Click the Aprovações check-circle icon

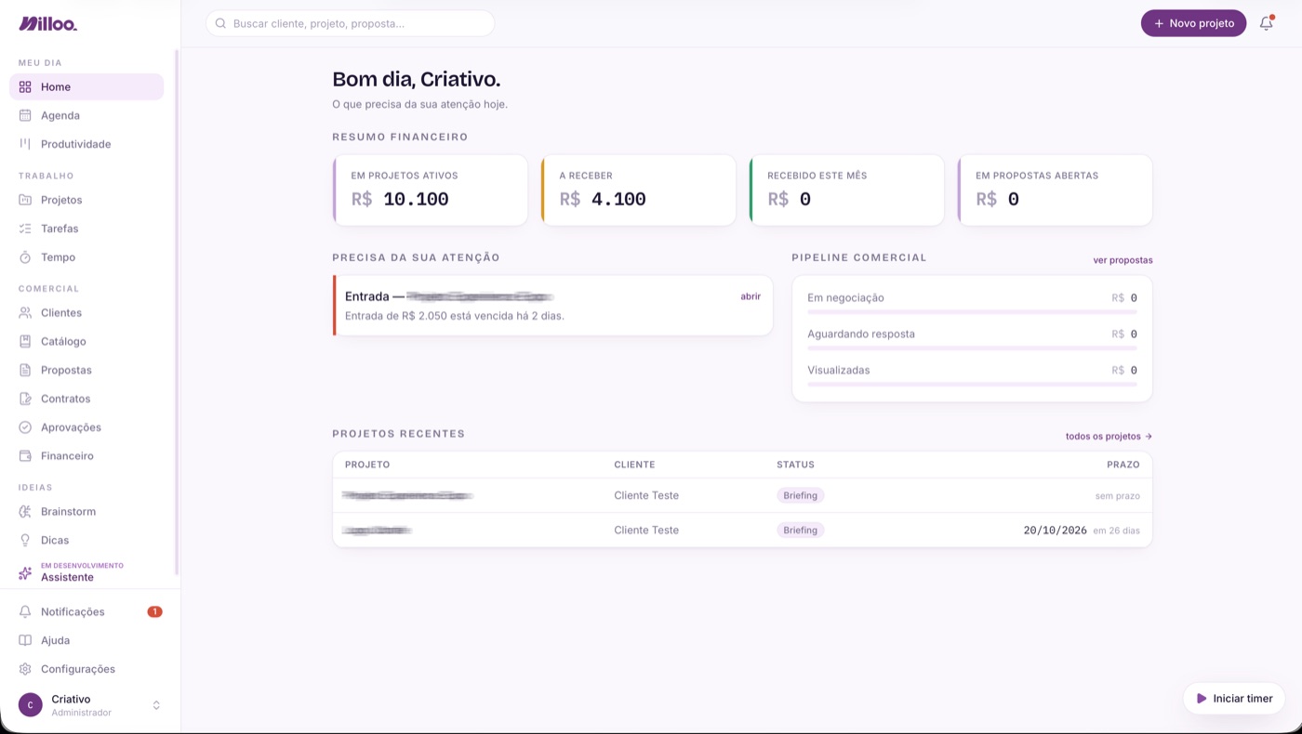25,427
